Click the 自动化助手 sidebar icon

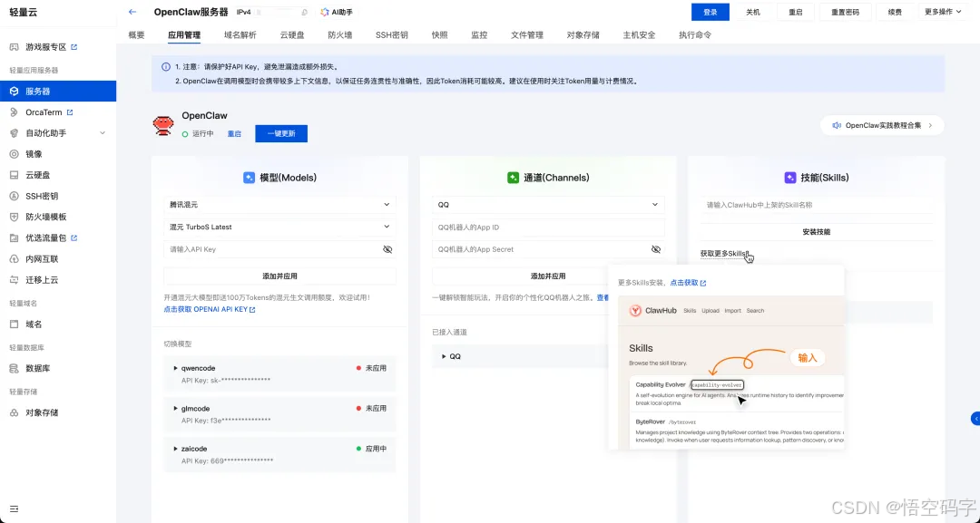[x=14, y=133]
